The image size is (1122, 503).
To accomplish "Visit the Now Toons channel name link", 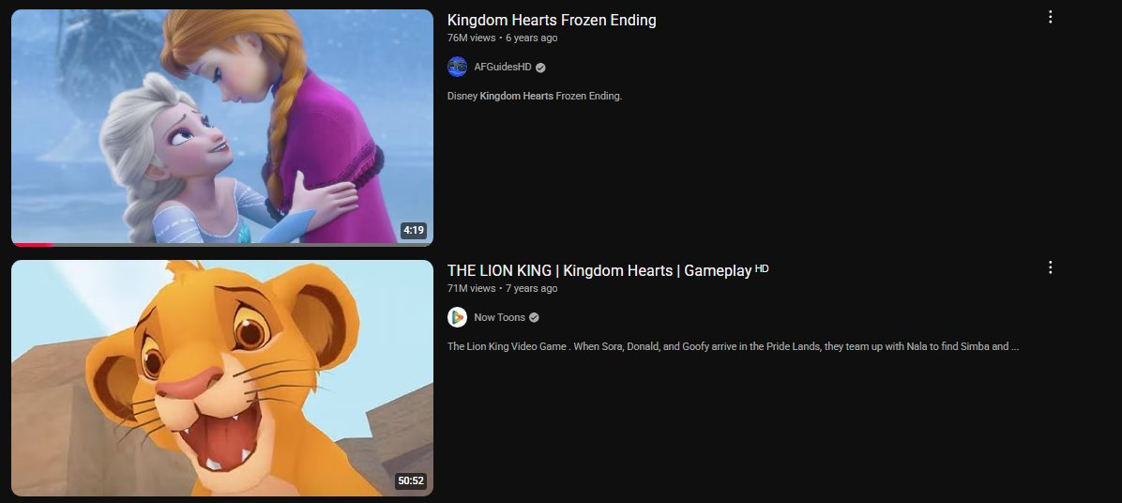I will point(499,317).
